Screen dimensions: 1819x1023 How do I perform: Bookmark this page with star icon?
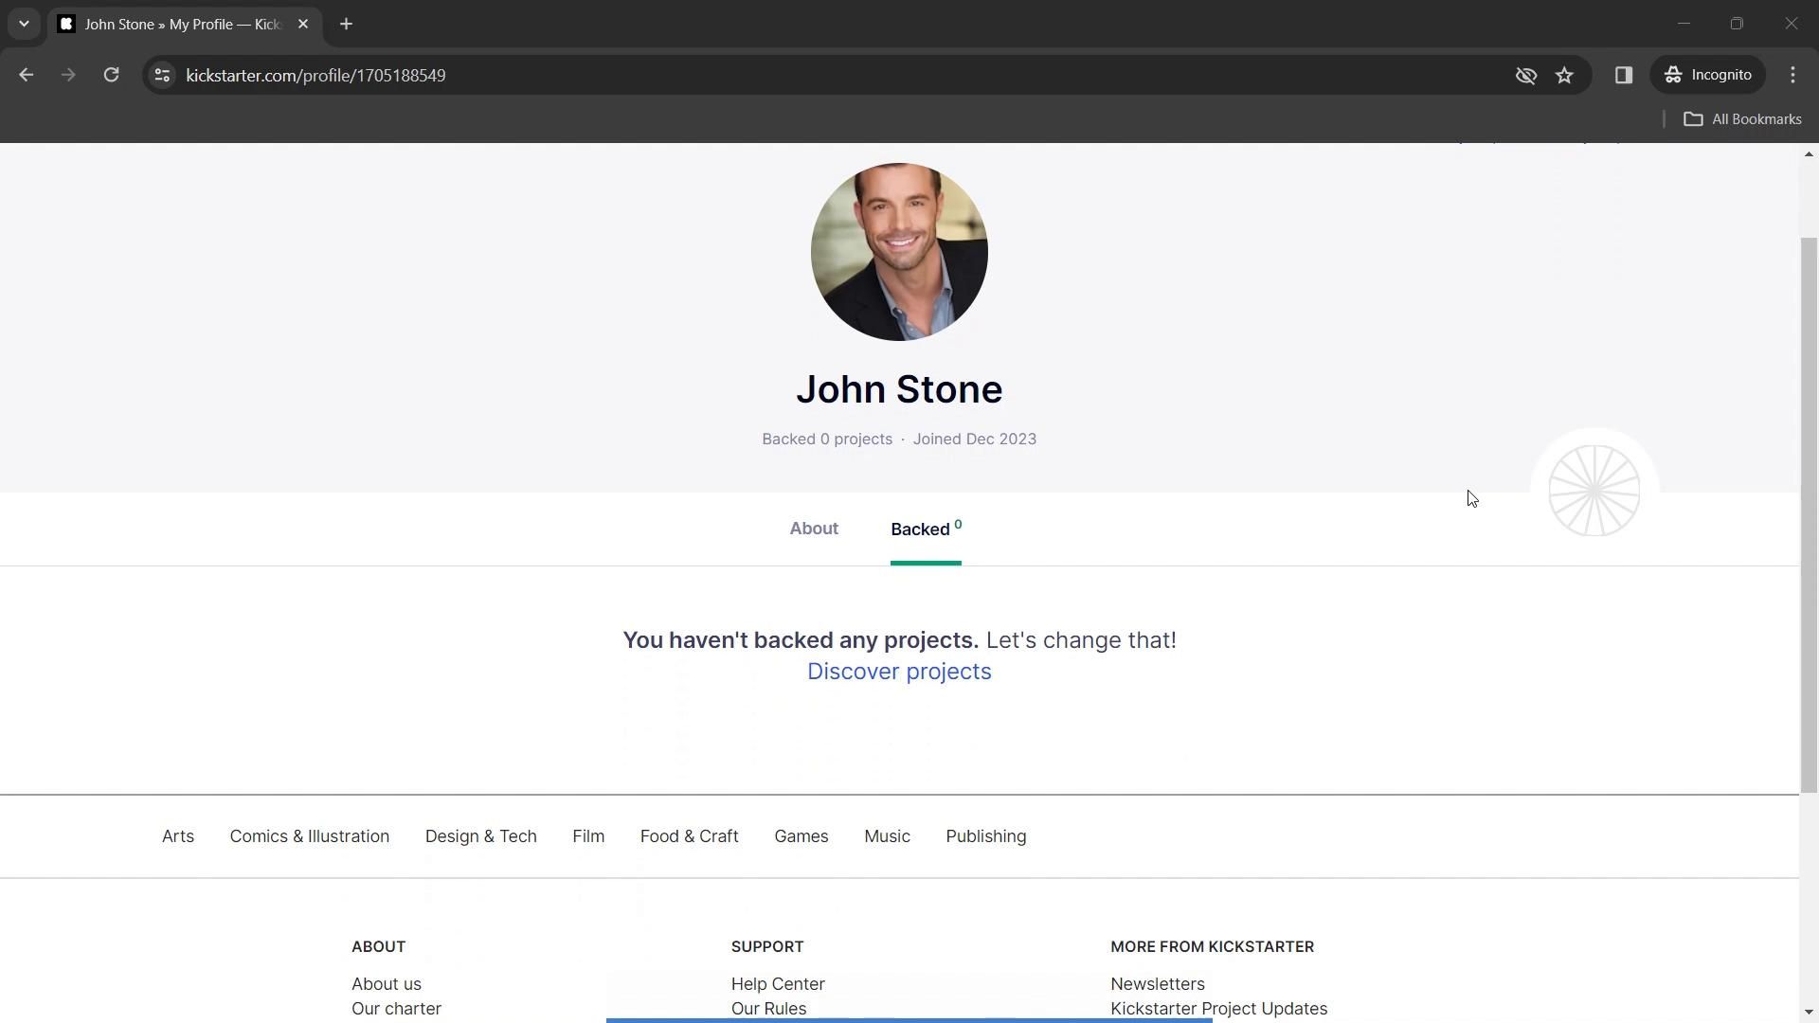pos(1564,75)
